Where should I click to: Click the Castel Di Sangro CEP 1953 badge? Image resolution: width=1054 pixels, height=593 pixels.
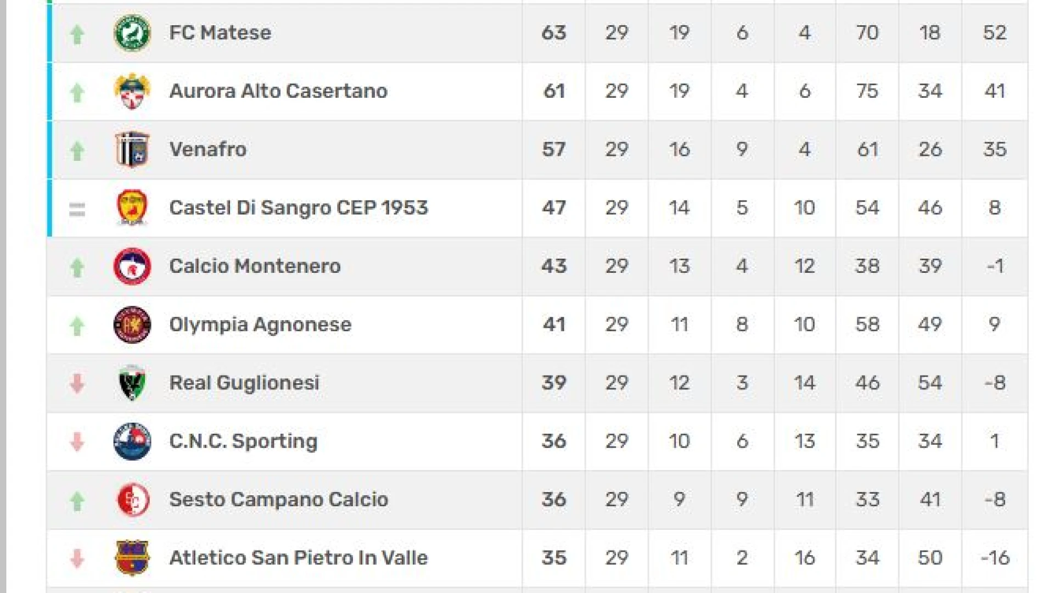[x=132, y=208]
